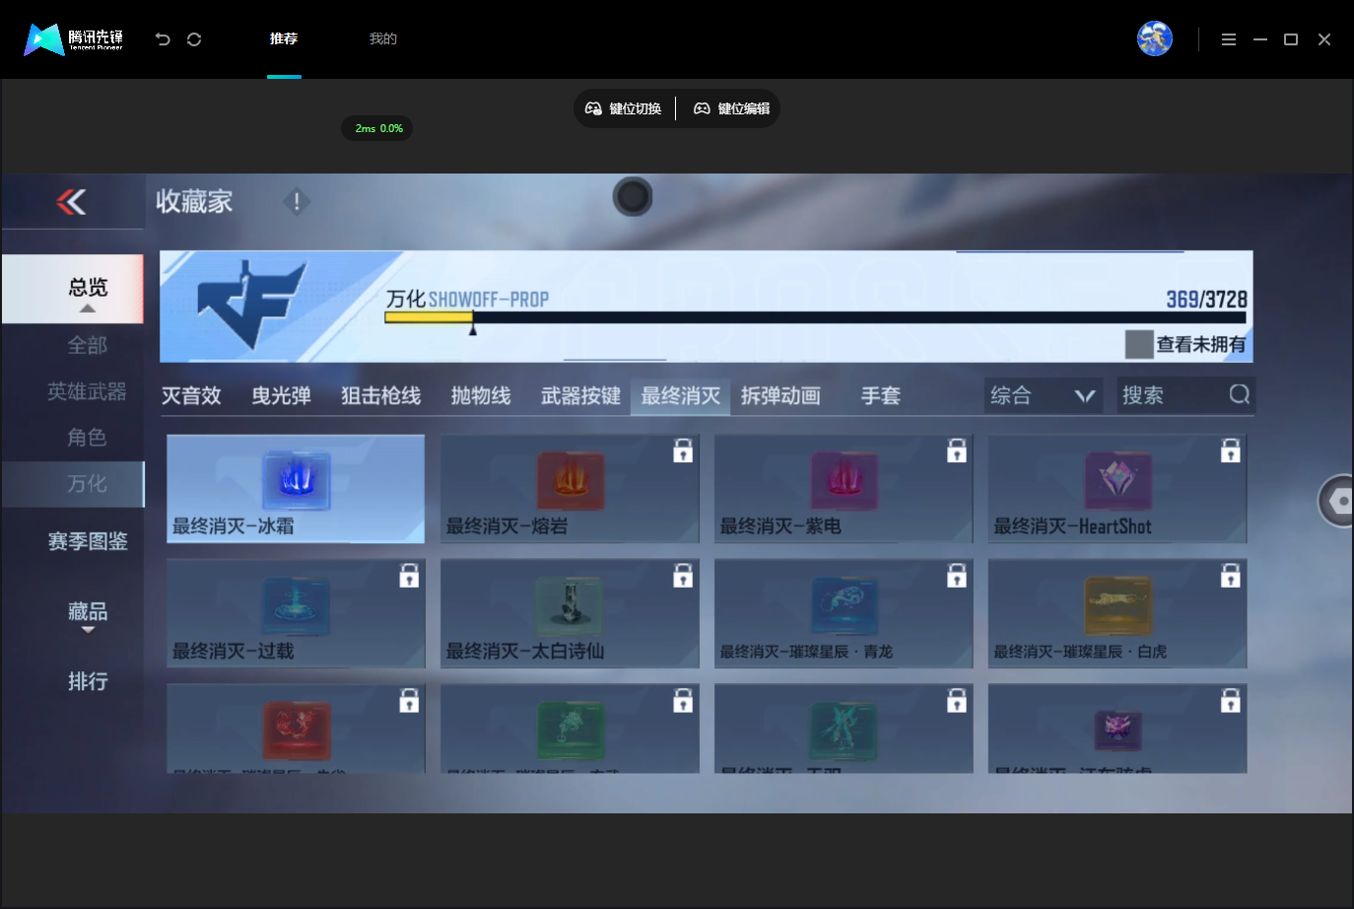Open the 综合 sort dropdown
Screen dimensions: 1354x909
coord(1043,395)
